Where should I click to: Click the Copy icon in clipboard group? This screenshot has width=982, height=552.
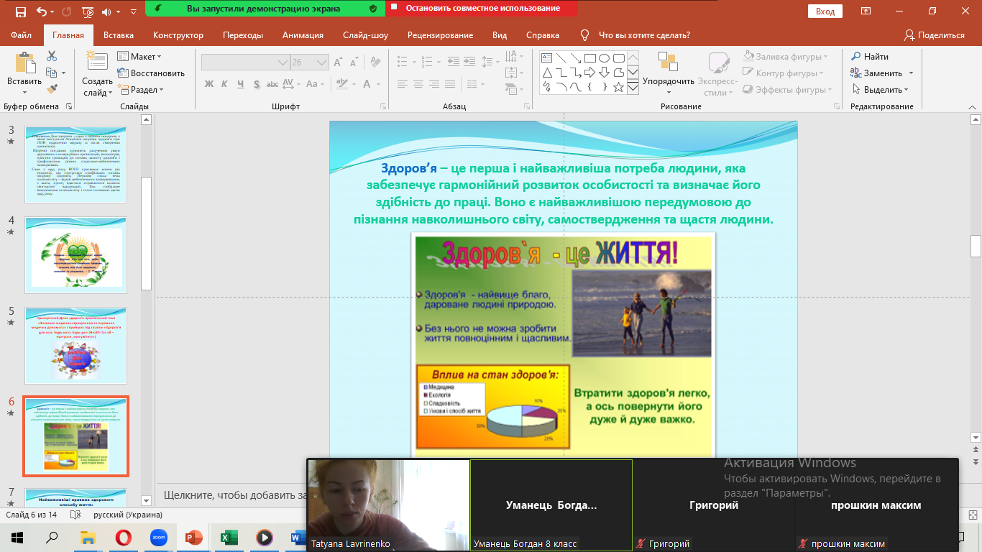(x=51, y=73)
